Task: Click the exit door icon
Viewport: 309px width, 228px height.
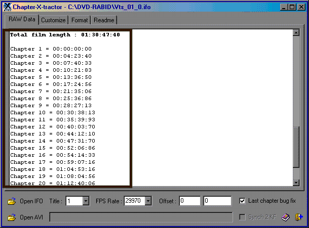Action: pyautogui.click(x=299, y=217)
